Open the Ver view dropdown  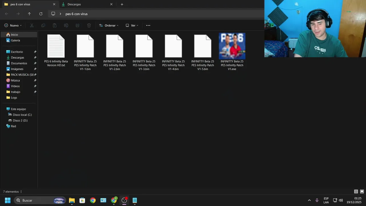click(132, 25)
